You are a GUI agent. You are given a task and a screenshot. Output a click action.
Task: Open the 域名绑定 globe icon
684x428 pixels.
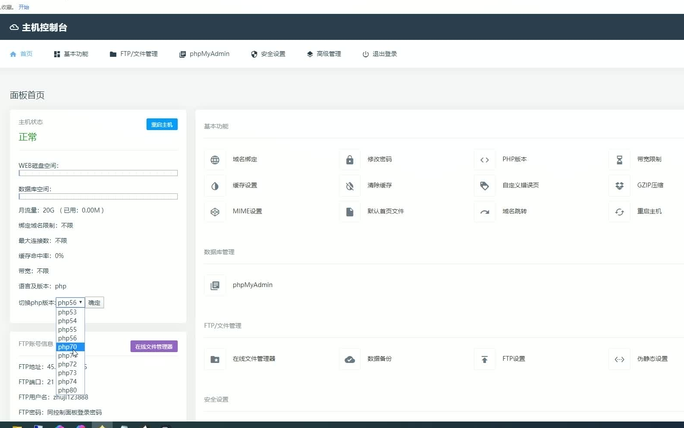point(215,160)
